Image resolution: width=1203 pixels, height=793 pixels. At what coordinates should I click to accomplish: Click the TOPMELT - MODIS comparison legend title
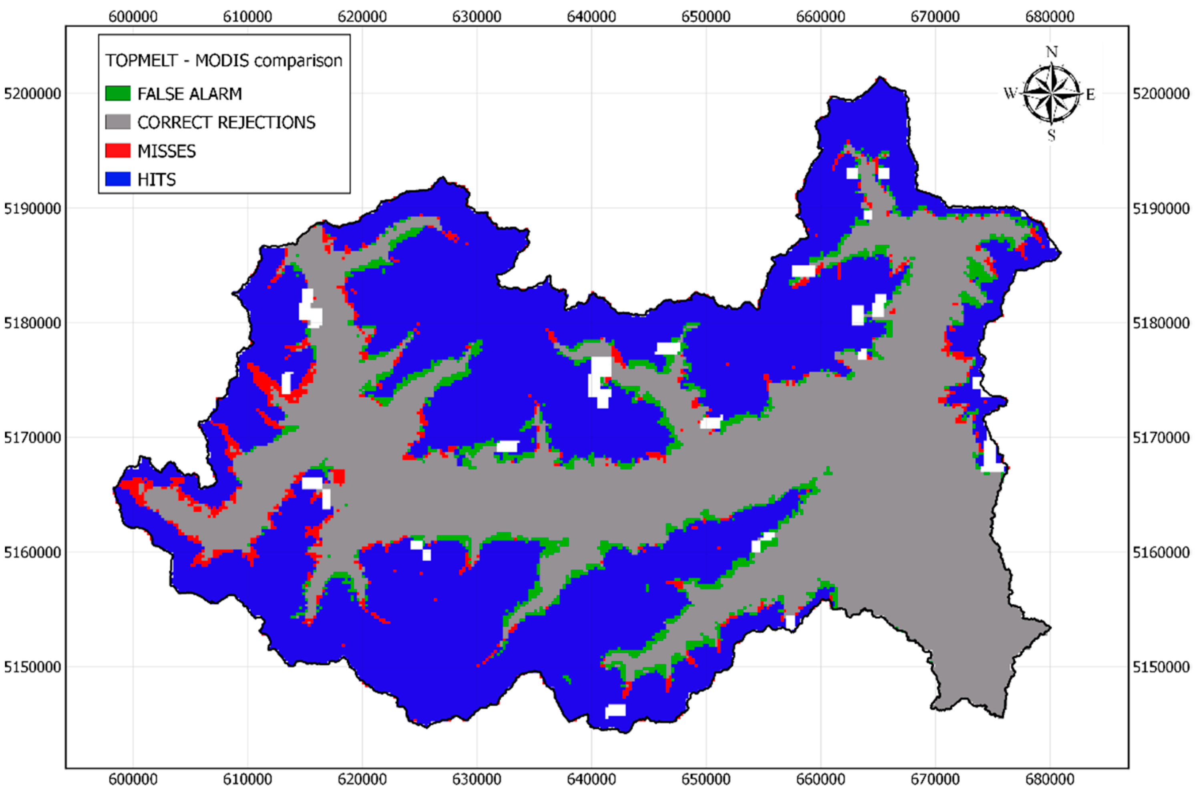223,61
